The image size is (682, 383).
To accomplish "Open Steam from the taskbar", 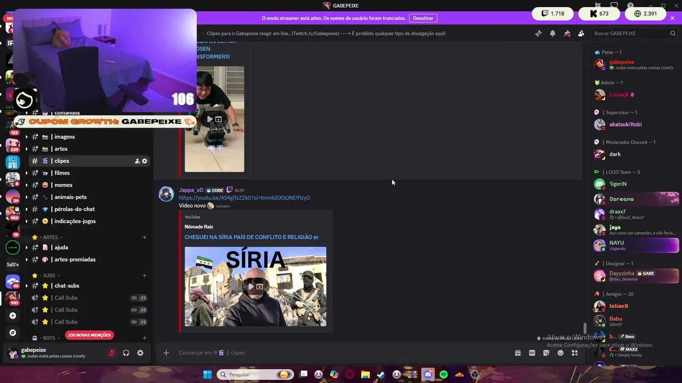I will tap(381, 374).
